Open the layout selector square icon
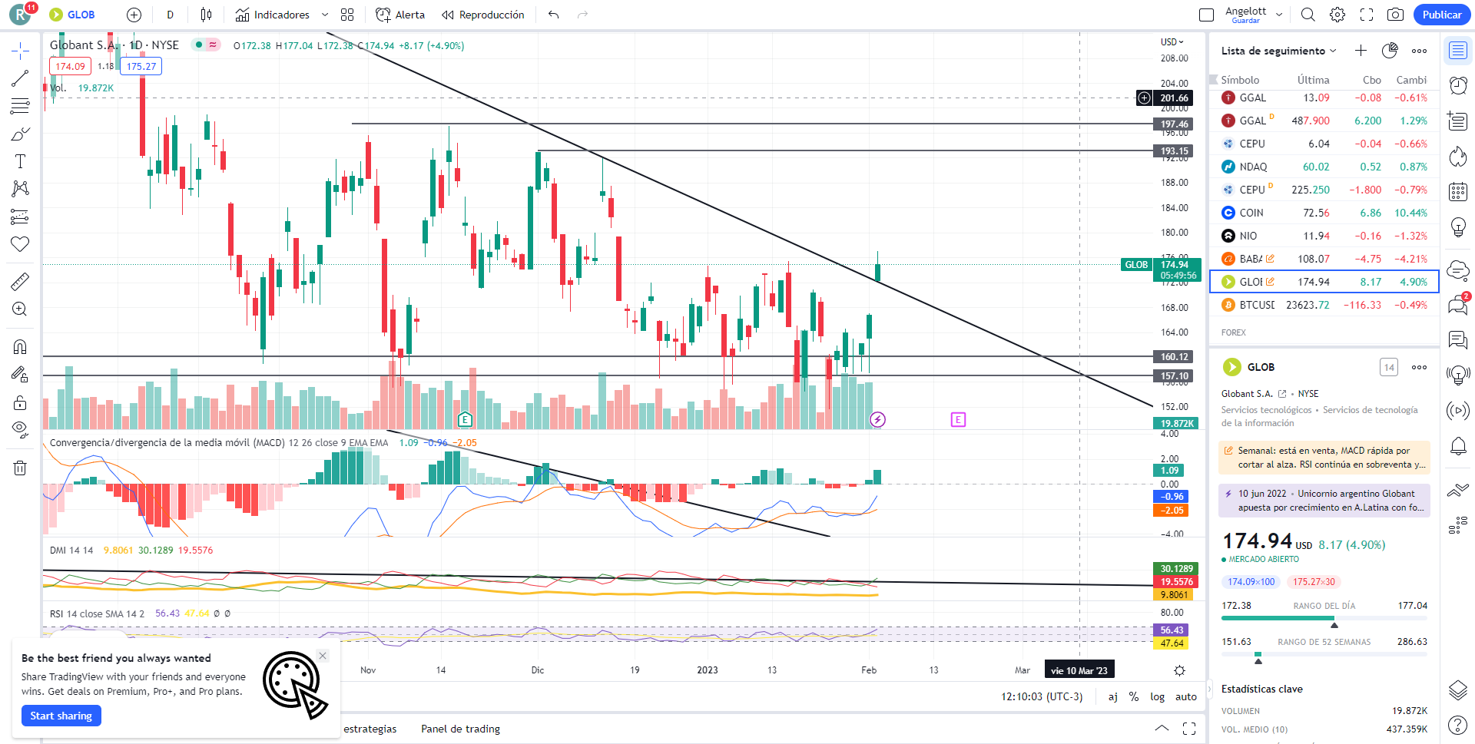Screen dimensions: 1475x744 1207,15
